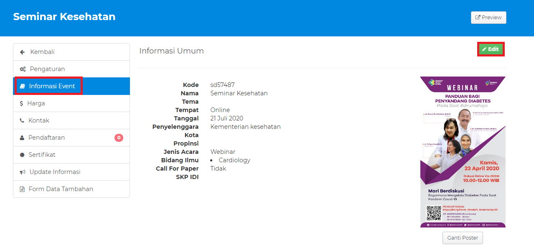Click the back arrow icon beside Kembali
The height and width of the screenshot is (248, 534).
pyautogui.click(x=23, y=52)
